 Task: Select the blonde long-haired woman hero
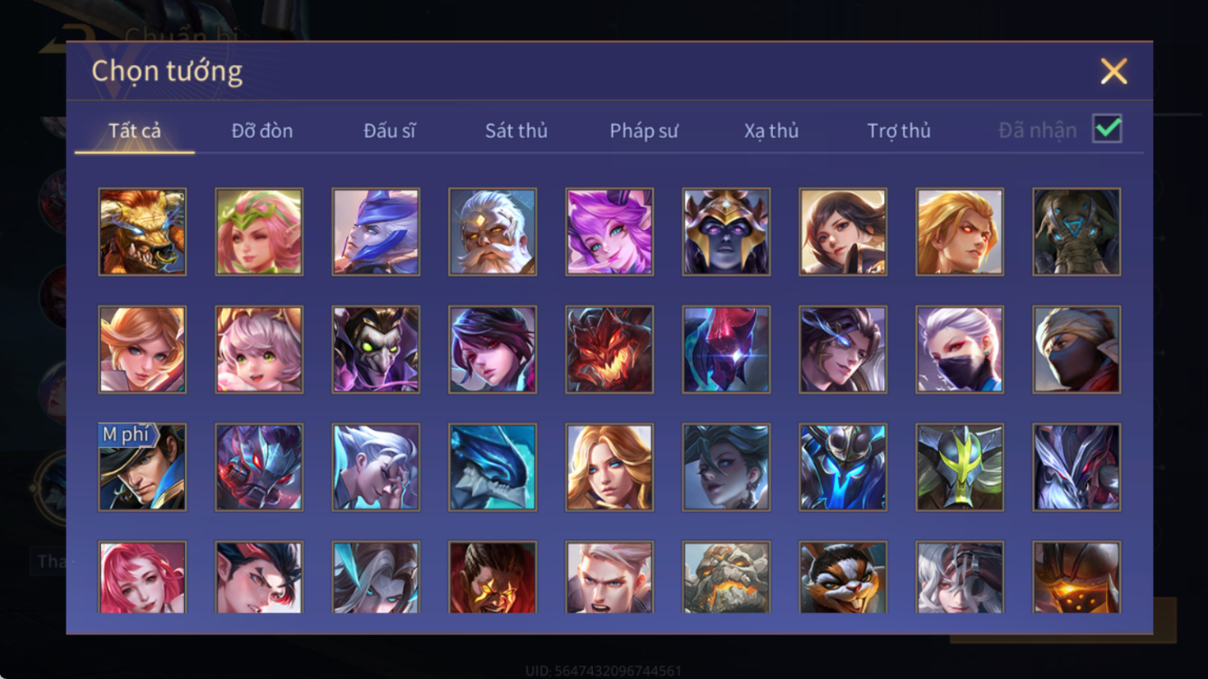[x=610, y=468]
